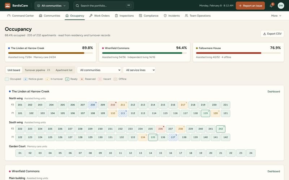Click the Ready legend checkmark icon
This screenshot has width=289, height=180.
67,79
